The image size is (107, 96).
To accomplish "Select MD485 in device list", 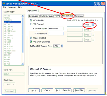I will pos(7,55).
